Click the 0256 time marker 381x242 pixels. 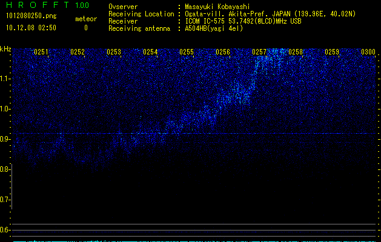pyautogui.click(x=223, y=52)
